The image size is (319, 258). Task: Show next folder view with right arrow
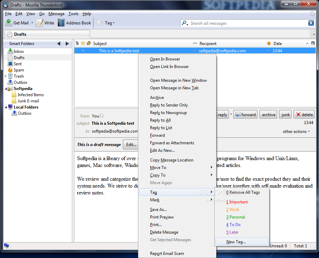coord(67,44)
